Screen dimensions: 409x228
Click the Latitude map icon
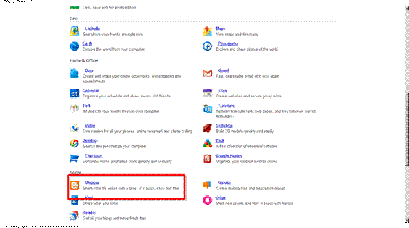[x=74, y=31]
